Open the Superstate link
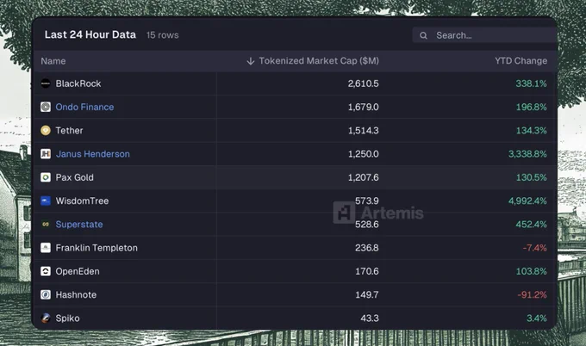The height and width of the screenshot is (346, 586). (x=79, y=225)
